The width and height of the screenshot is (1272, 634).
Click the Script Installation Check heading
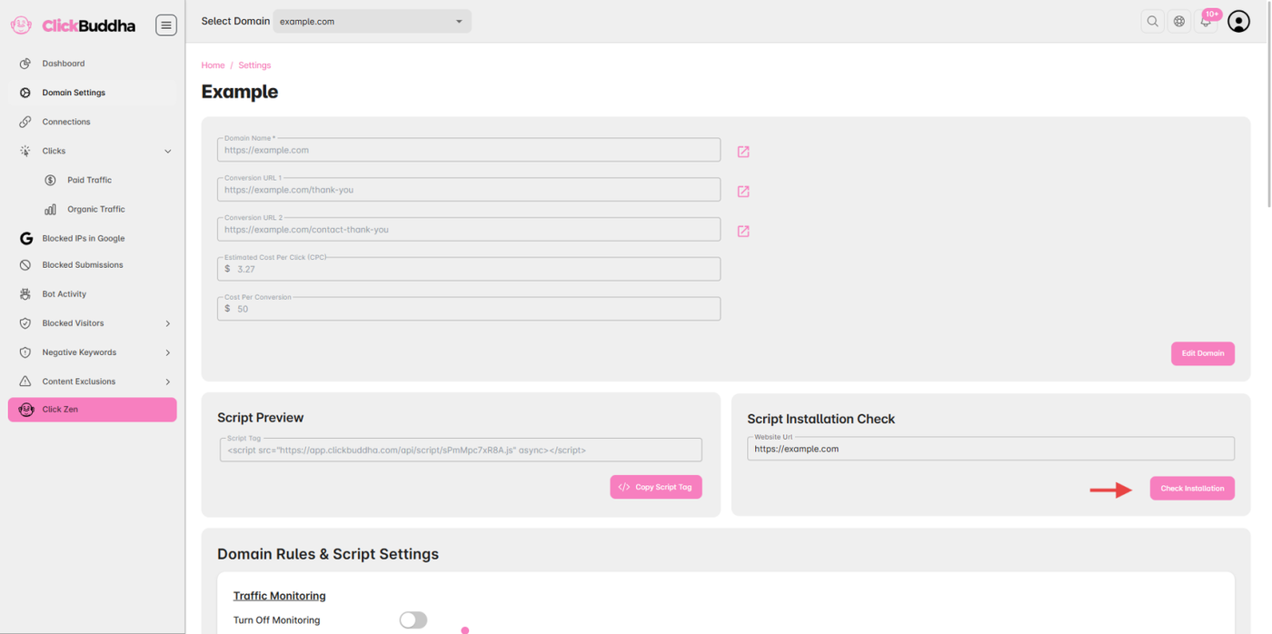(x=821, y=419)
